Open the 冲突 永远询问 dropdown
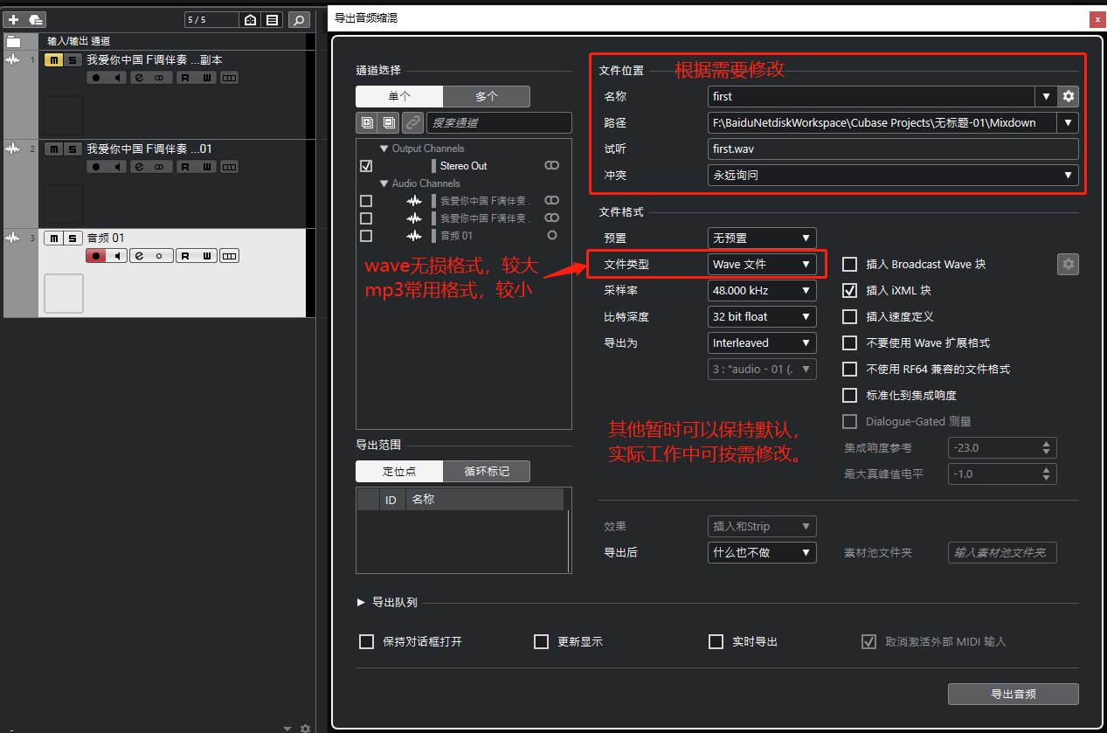This screenshot has height=733, width=1107. [x=893, y=176]
